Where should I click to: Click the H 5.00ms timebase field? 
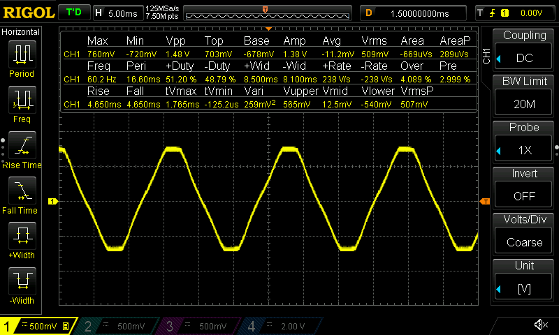click(118, 13)
